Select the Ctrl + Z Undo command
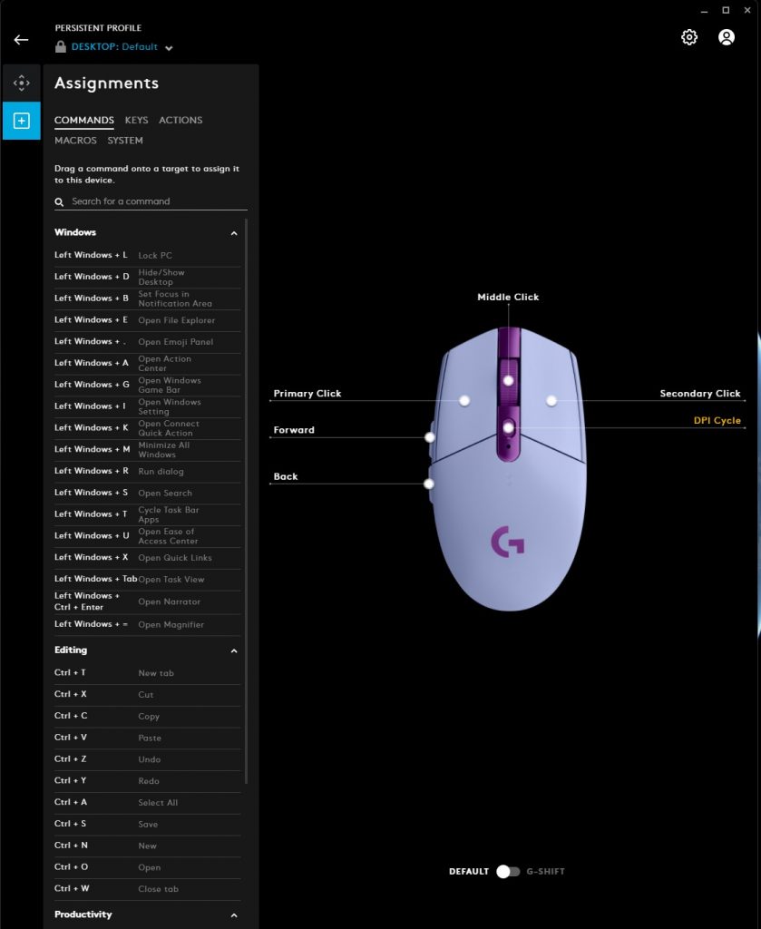This screenshot has width=761, height=929. (x=148, y=759)
